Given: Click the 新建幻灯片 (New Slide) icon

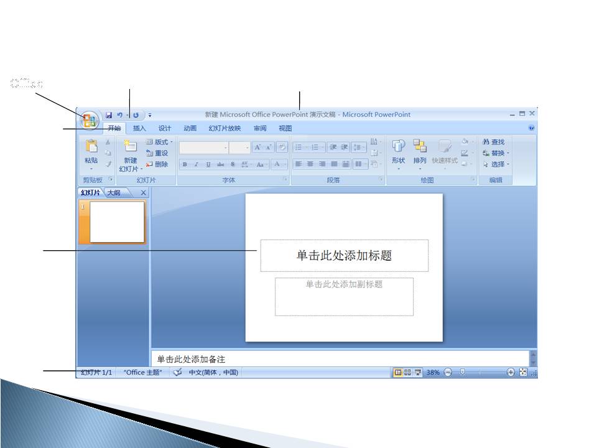Looking at the screenshot, I should point(130,146).
